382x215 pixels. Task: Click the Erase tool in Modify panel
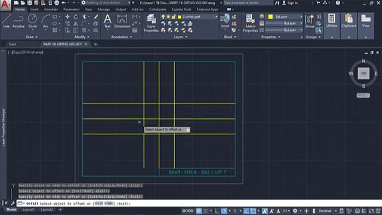[x=95, y=17]
